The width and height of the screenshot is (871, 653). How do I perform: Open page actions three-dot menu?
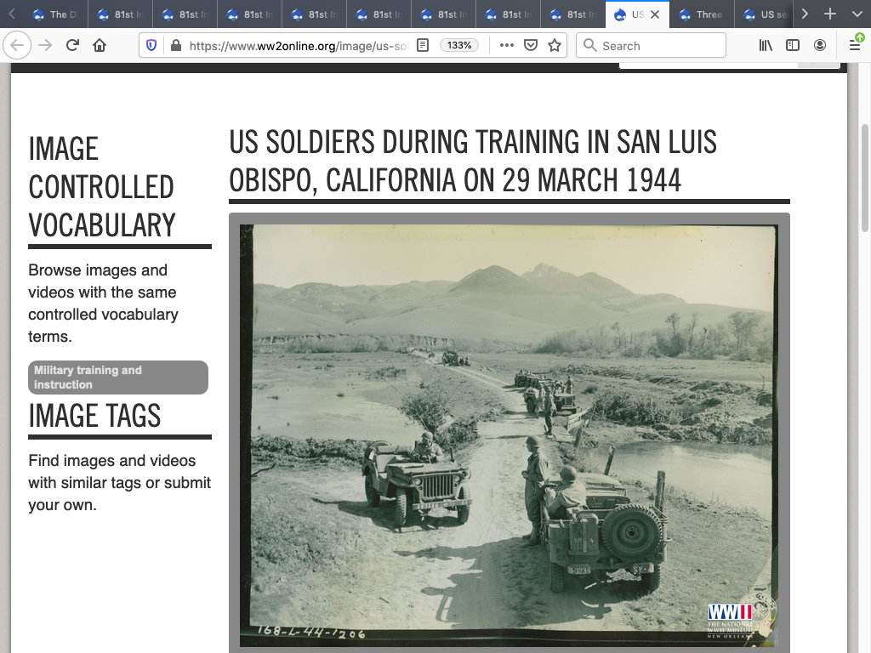pyautogui.click(x=507, y=46)
